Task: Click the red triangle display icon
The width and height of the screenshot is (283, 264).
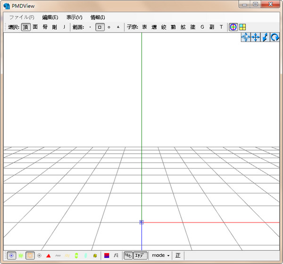Action: click(48, 256)
